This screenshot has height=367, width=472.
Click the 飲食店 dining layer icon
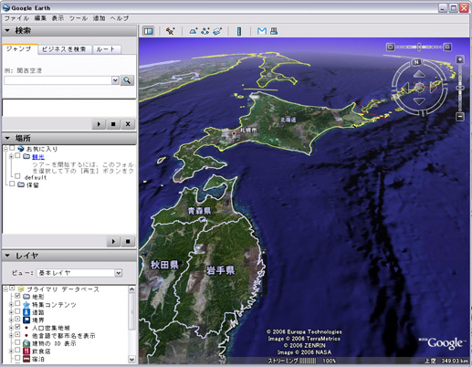[26, 351]
